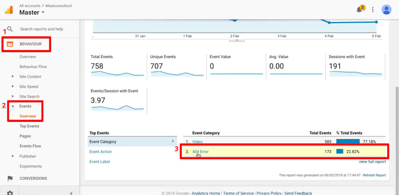Image resolution: width=399 pixels, height=195 pixels.
Task: Click the % Total Events column header
Action: 349,133
